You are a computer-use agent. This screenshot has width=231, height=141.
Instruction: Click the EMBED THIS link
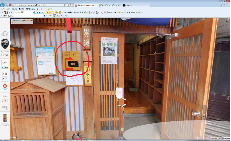point(5,108)
